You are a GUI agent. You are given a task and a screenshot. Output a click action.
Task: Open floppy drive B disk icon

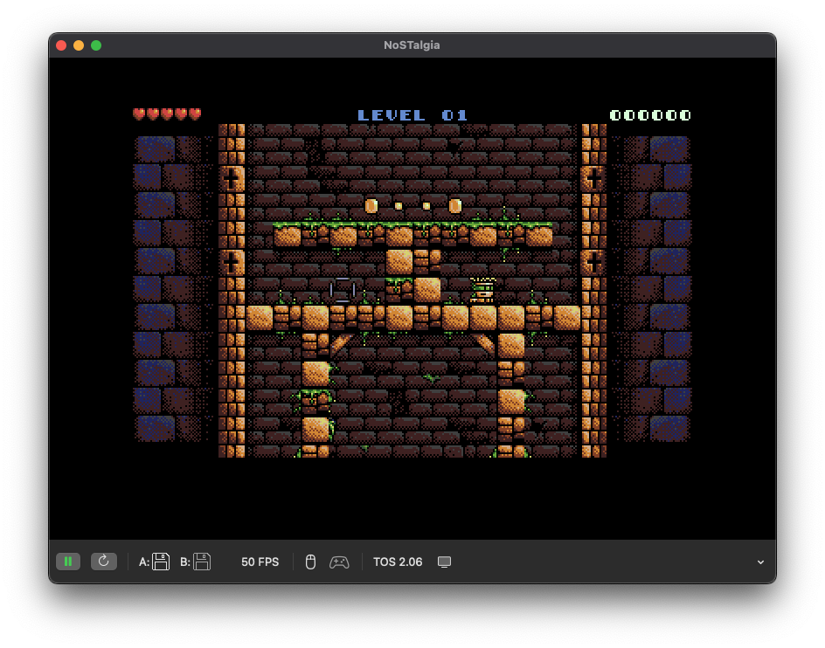point(202,562)
